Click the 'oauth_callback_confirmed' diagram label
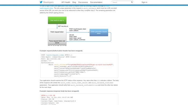 [77, 40]
